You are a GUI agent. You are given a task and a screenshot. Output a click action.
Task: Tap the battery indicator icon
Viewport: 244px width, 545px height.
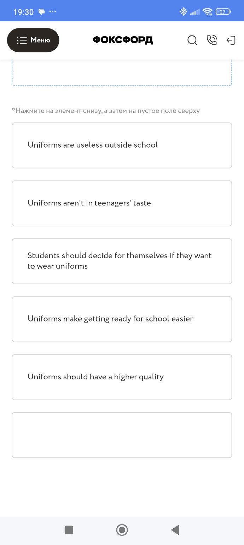click(223, 12)
